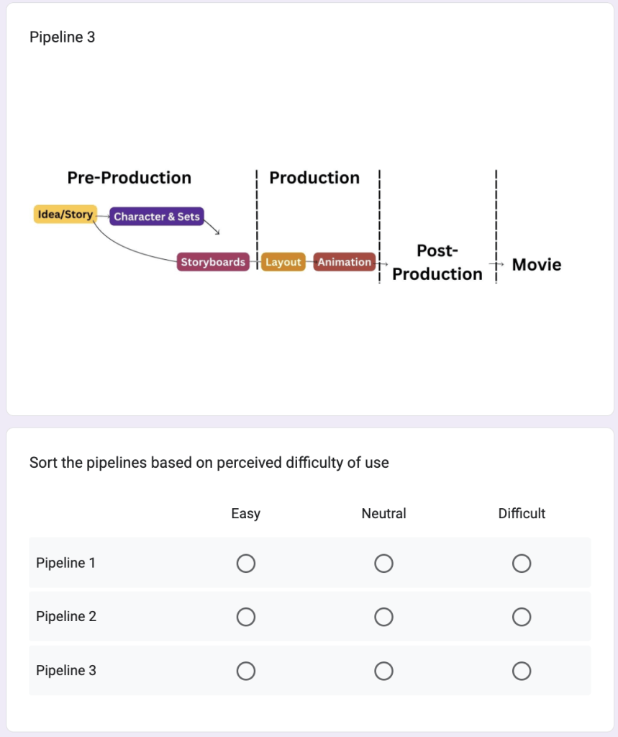Screen dimensions: 618x737
Task: Click the Storyboards box in the diagram
Action: [213, 262]
